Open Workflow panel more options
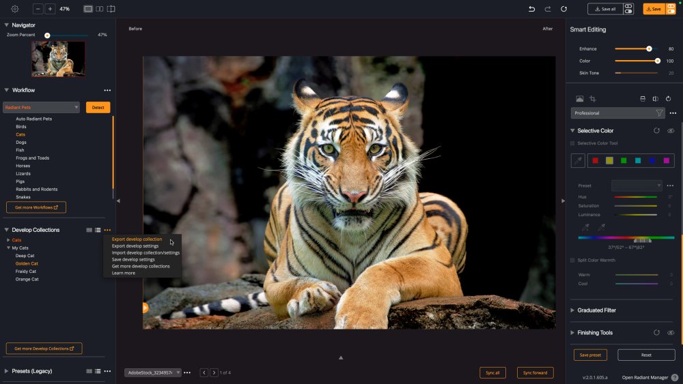The height and width of the screenshot is (384, 683). coord(107,91)
